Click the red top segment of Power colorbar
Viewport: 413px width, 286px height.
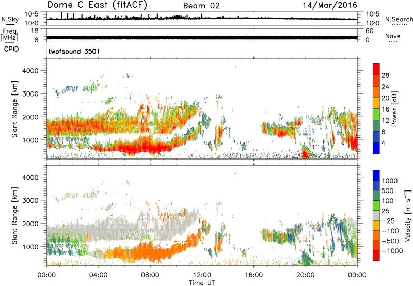pyautogui.click(x=376, y=68)
